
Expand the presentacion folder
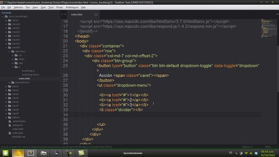point(9,82)
